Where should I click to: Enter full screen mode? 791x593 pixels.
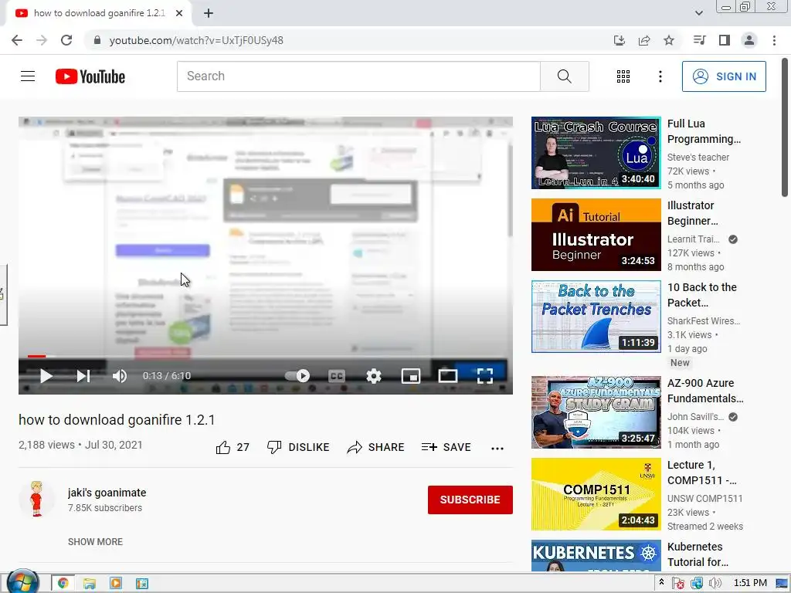coord(485,376)
